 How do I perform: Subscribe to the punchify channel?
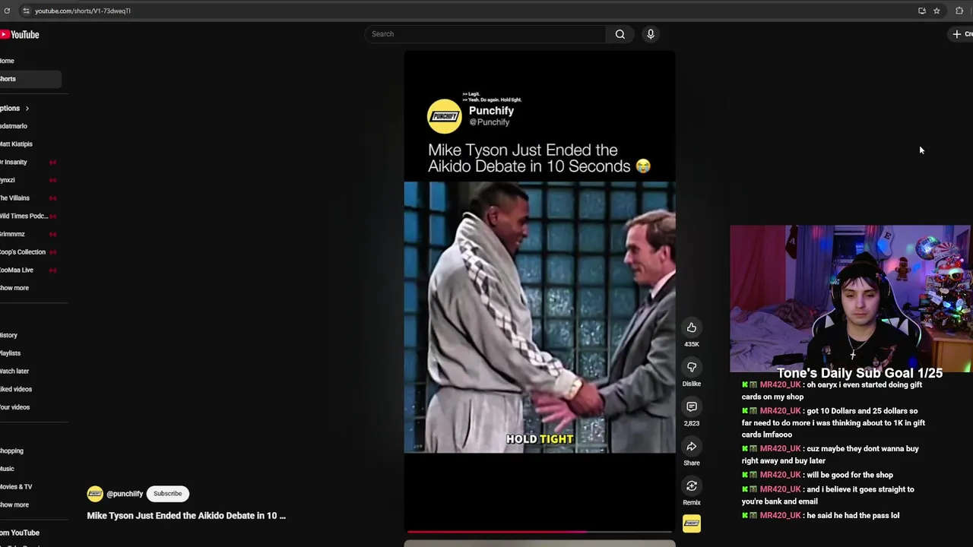[x=167, y=494]
